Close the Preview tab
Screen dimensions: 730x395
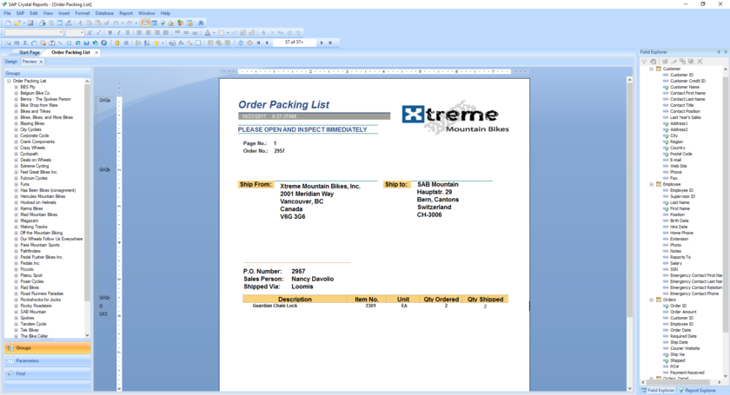(x=41, y=62)
